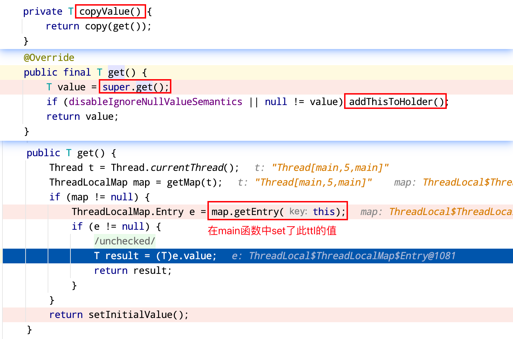
Task: Click the @Override annotation
Action: click(x=49, y=58)
